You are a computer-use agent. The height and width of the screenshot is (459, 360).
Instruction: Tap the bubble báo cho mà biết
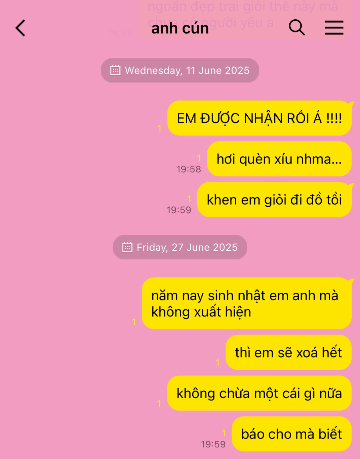coord(292,434)
